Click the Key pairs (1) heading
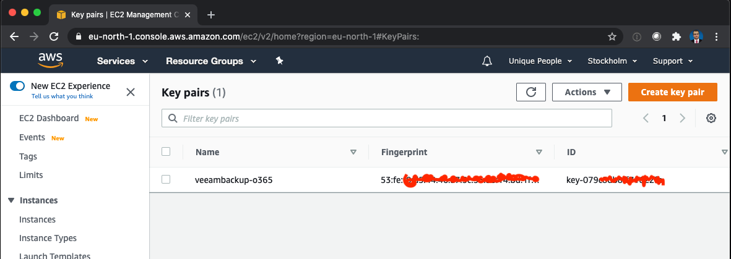 [x=194, y=93]
